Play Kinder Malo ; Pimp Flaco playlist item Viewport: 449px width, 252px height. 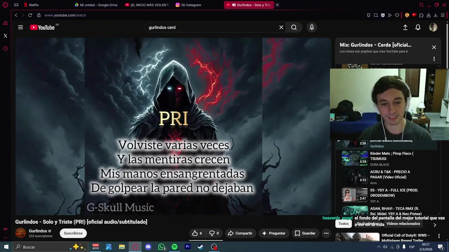point(388,159)
